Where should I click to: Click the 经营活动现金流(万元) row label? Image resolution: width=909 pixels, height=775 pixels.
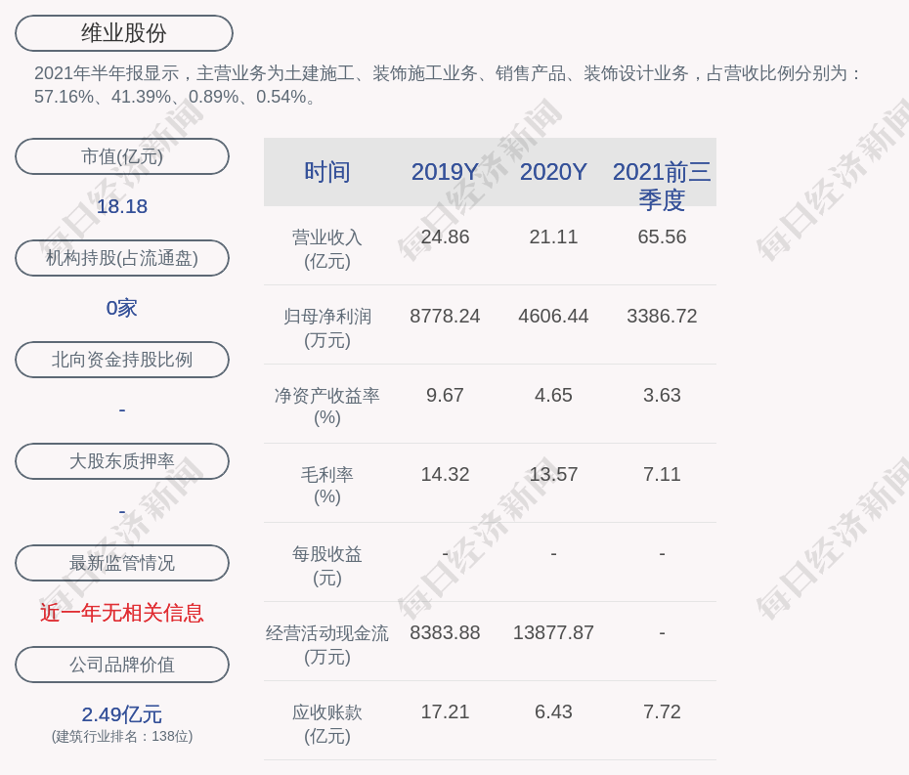[327, 645]
